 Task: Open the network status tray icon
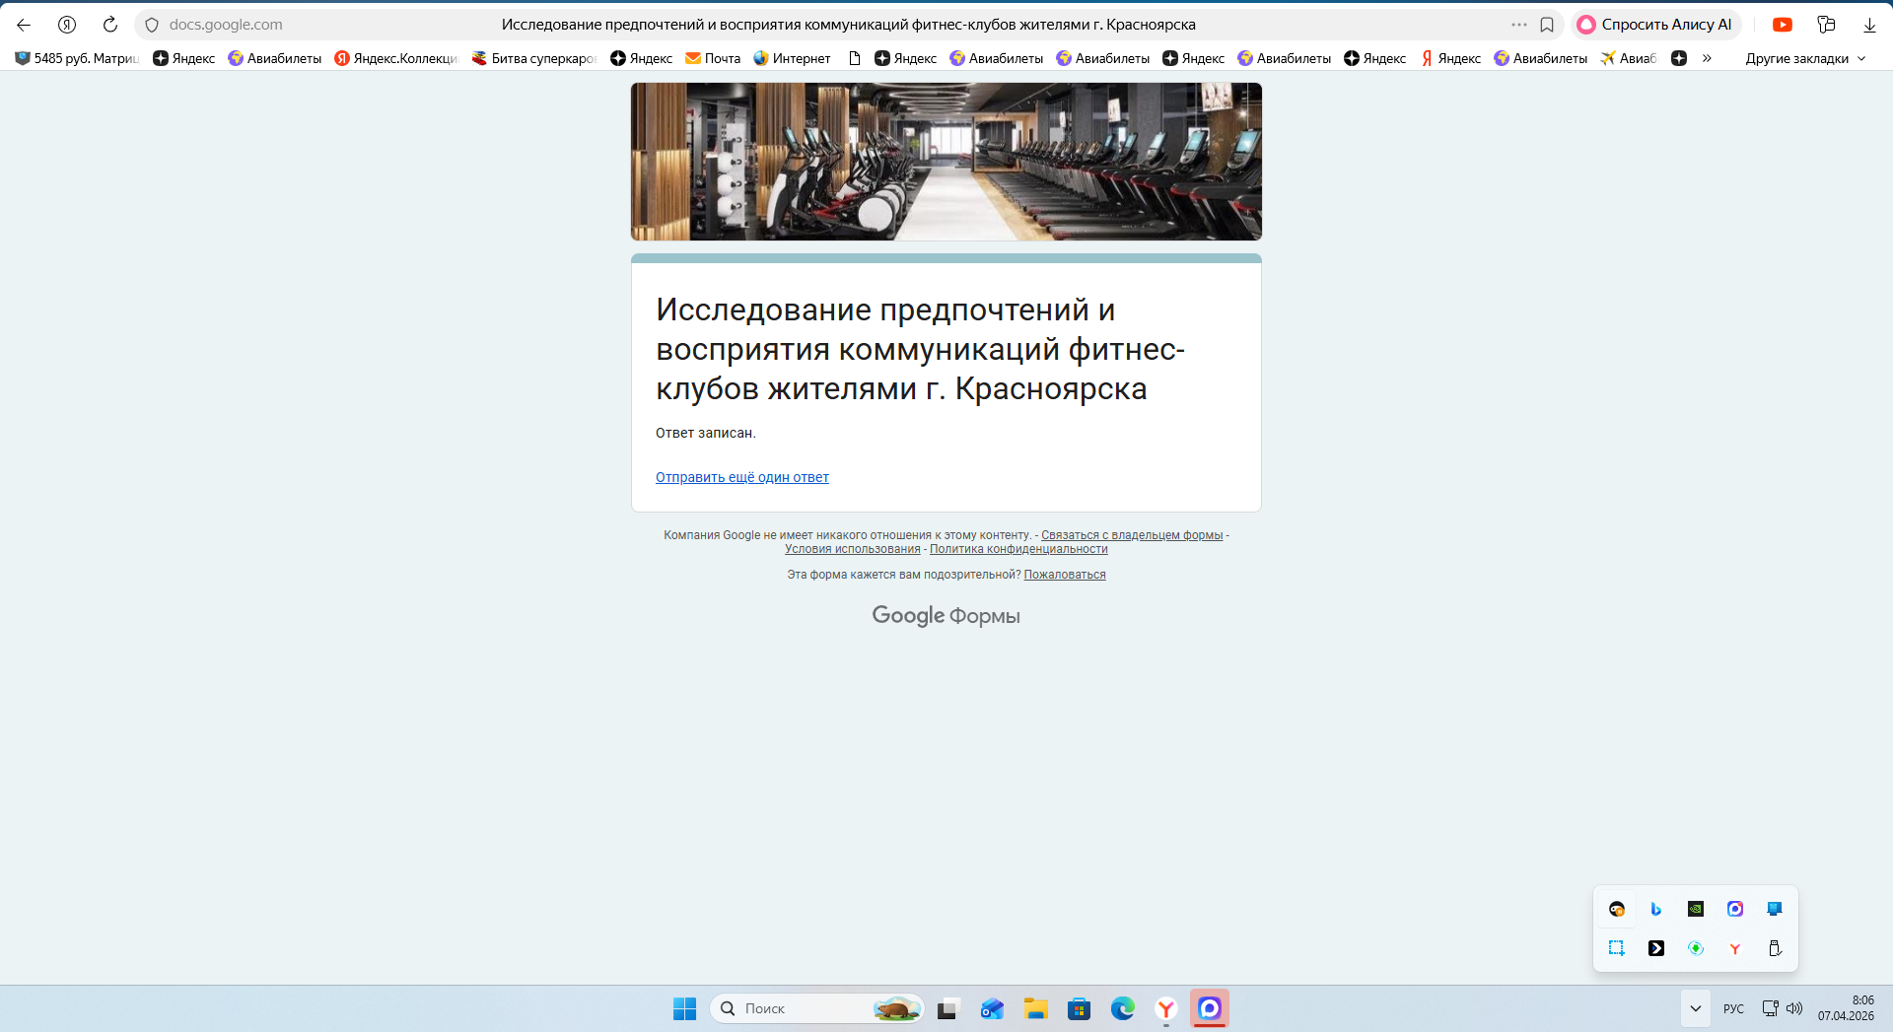click(1771, 1008)
